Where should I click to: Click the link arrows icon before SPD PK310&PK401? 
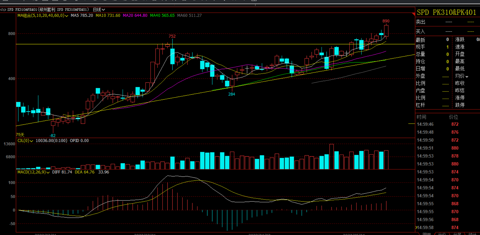coord(3,10)
